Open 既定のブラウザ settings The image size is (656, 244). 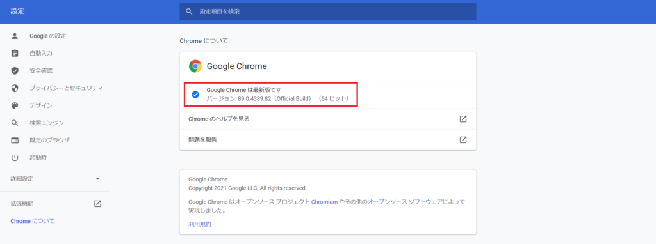pos(49,140)
